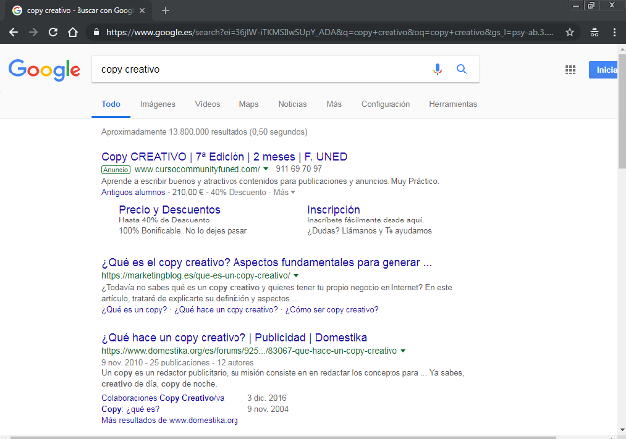Expand the arrow next to domestika.org URL
Image resolution: width=626 pixels, height=439 pixels.
coord(403,351)
